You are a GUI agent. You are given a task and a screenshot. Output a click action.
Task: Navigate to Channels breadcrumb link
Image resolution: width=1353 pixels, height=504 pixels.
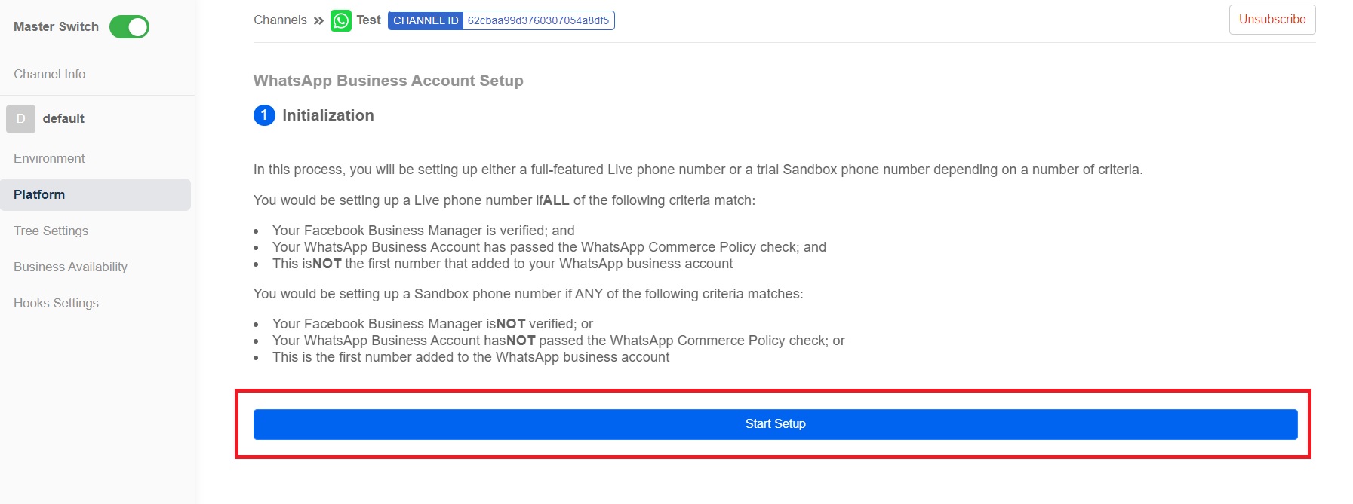pos(280,20)
